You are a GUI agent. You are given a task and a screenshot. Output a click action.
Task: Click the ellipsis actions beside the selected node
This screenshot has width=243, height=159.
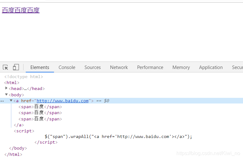click(x=2, y=101)
